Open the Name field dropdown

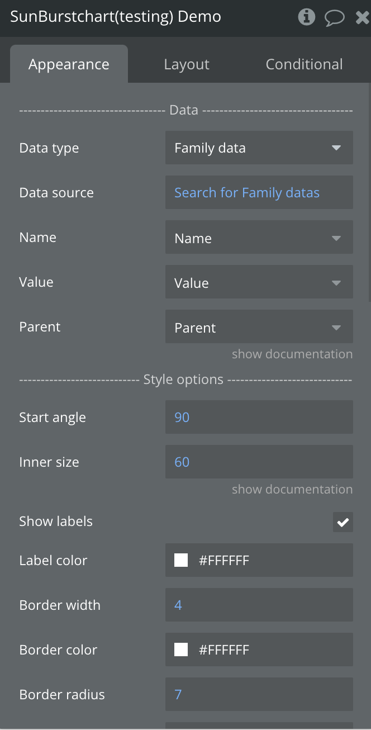pyautogui.click(x=259, y=238)
